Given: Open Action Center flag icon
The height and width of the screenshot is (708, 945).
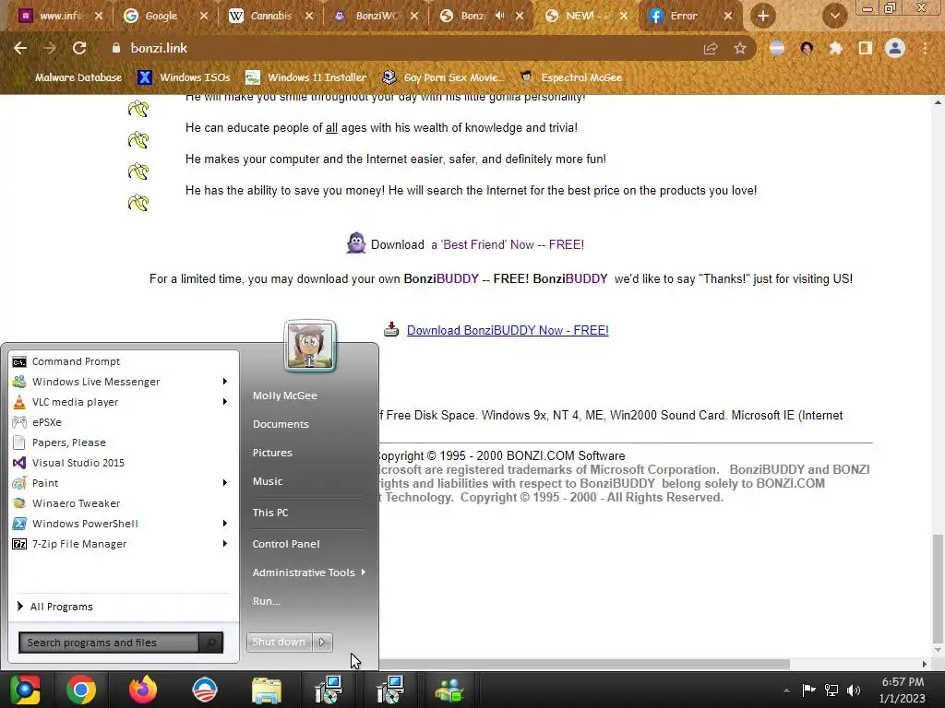Looking at the screenshot, I should pyautogui.click(x=808, y=690).
